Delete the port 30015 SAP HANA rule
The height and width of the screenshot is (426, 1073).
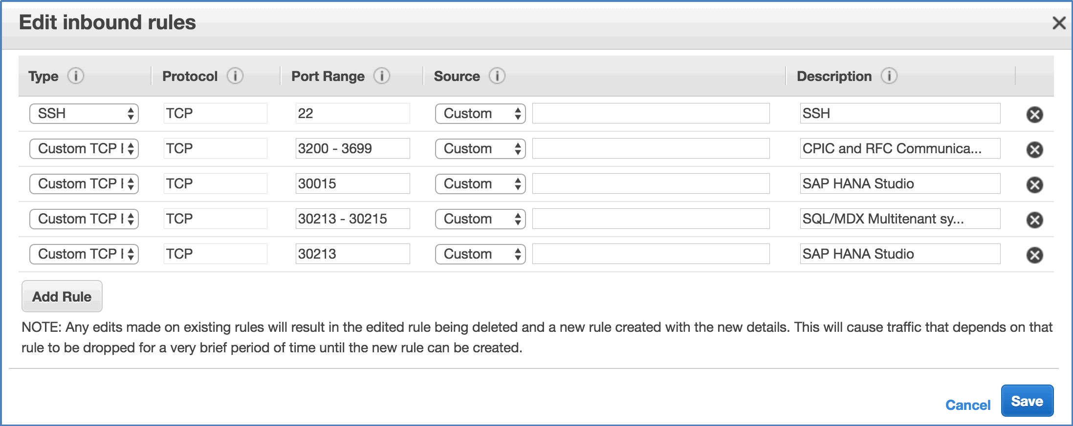(x=1034, y=184)
